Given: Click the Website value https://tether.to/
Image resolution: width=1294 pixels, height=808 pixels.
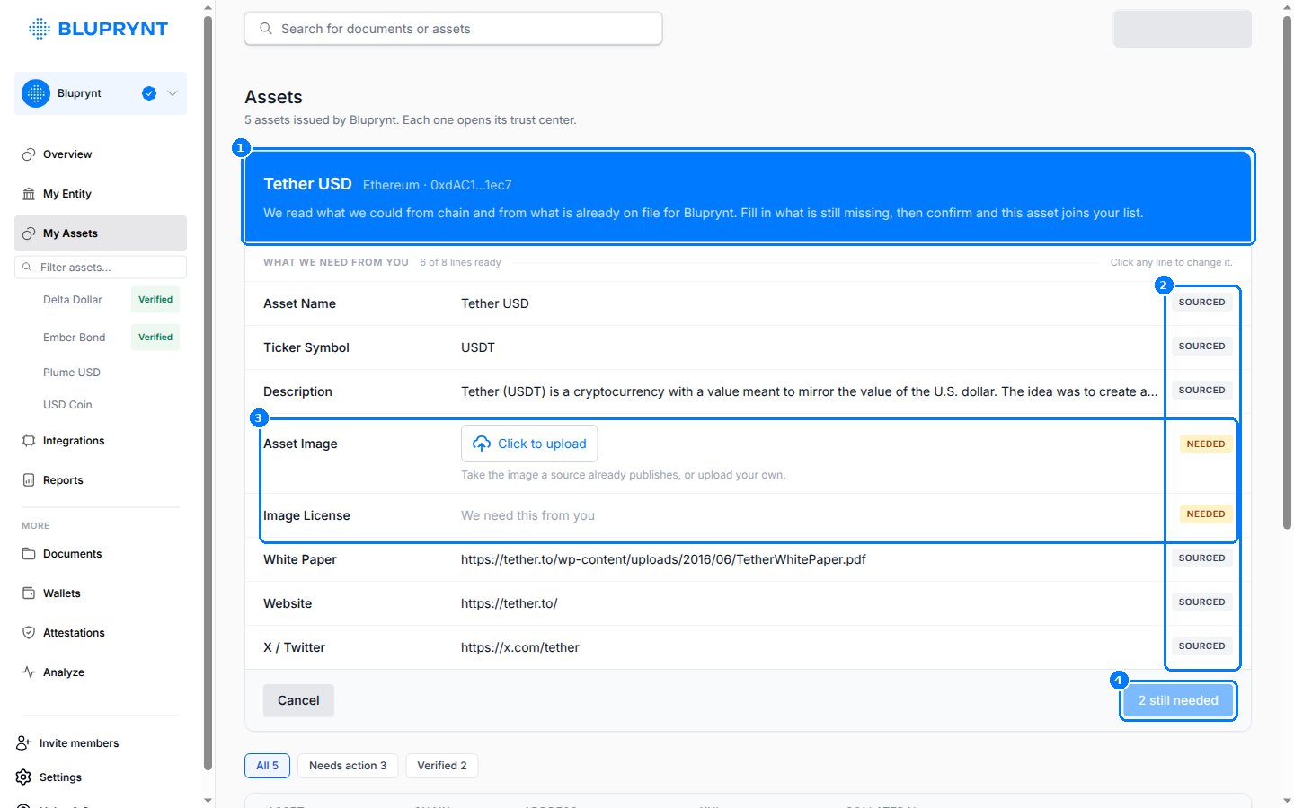Looking at the screenshot, I should coord(510,603).
